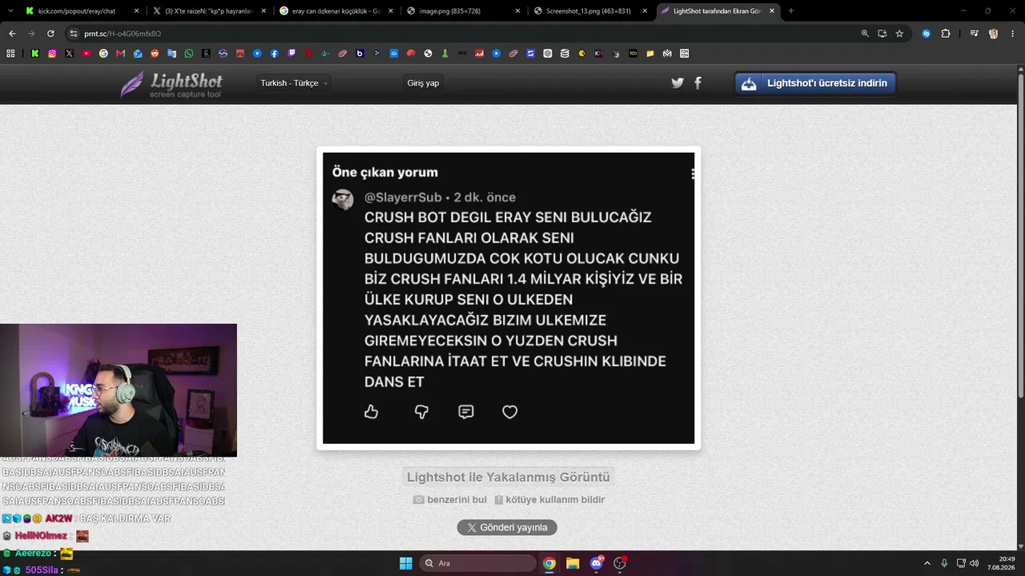Open the Google bookmark
The image size is (1025, 576).
pyautogui.click(x=103, y=54)
